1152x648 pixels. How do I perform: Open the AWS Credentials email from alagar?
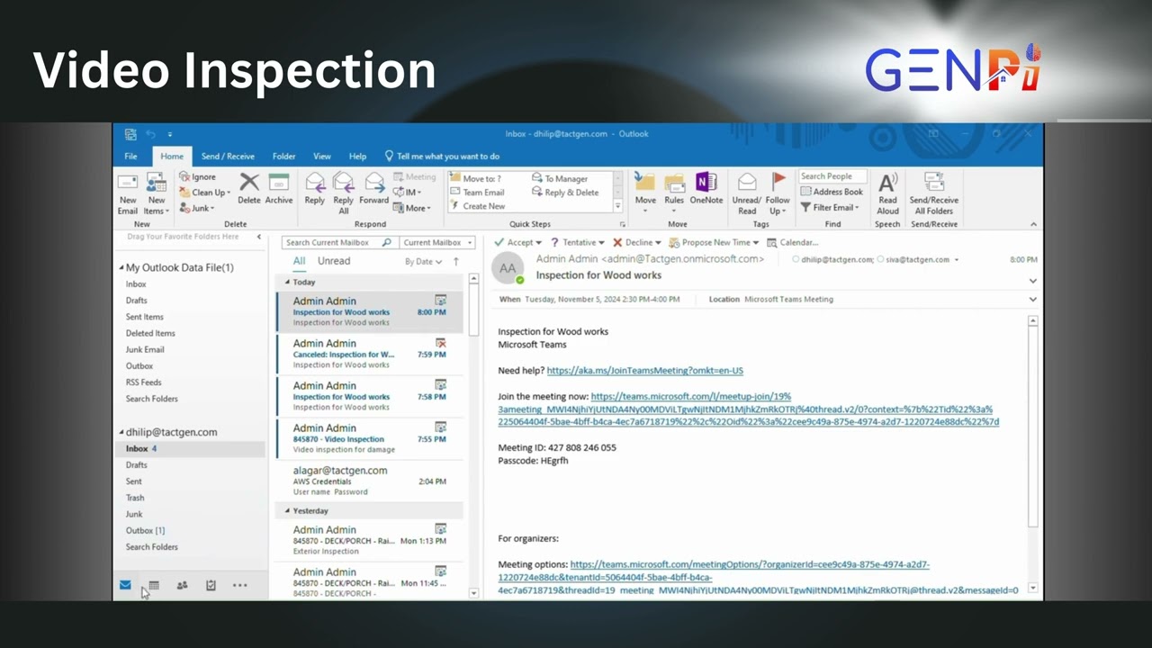coord(369,481)
